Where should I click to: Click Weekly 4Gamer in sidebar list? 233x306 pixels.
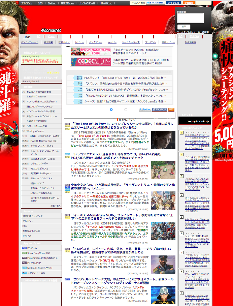(35, 131)
